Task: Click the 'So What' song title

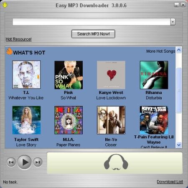Action: pos(69,98)
